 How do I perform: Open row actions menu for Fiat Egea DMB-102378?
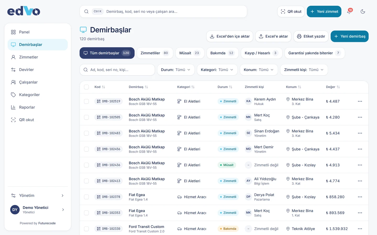(360, 197)
